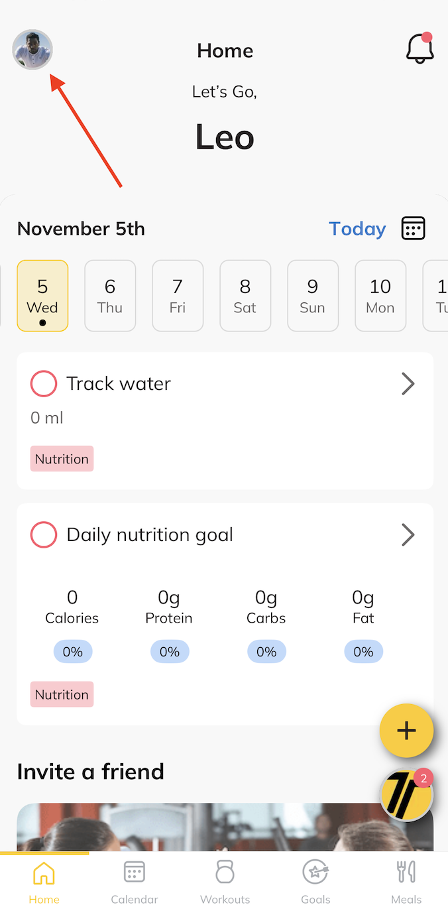Mark Track water as complete
This screenshot has height=915, width=448.
44,384
